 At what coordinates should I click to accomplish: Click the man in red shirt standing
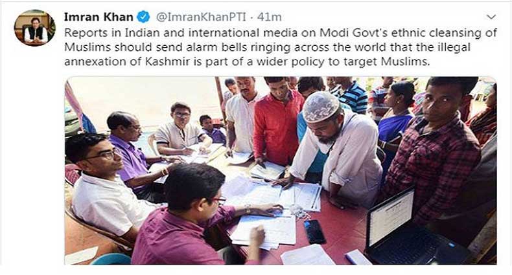click(x=277, y=122)
